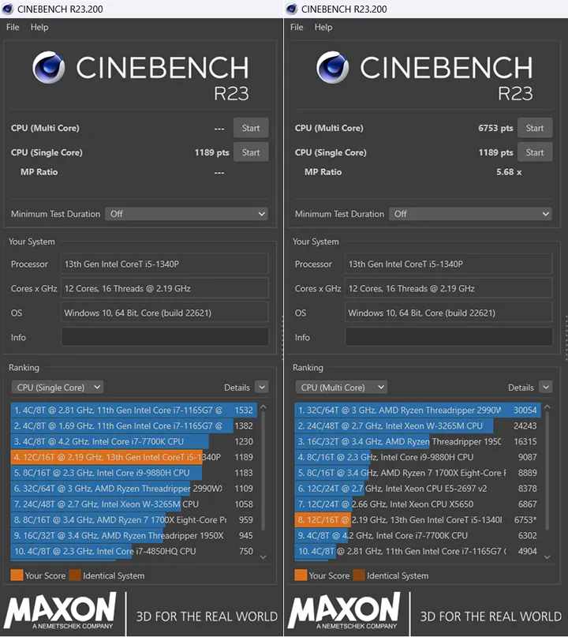
Task: Open the CPU (Single Core) ranking dropdown
Action: coord(58,388)
